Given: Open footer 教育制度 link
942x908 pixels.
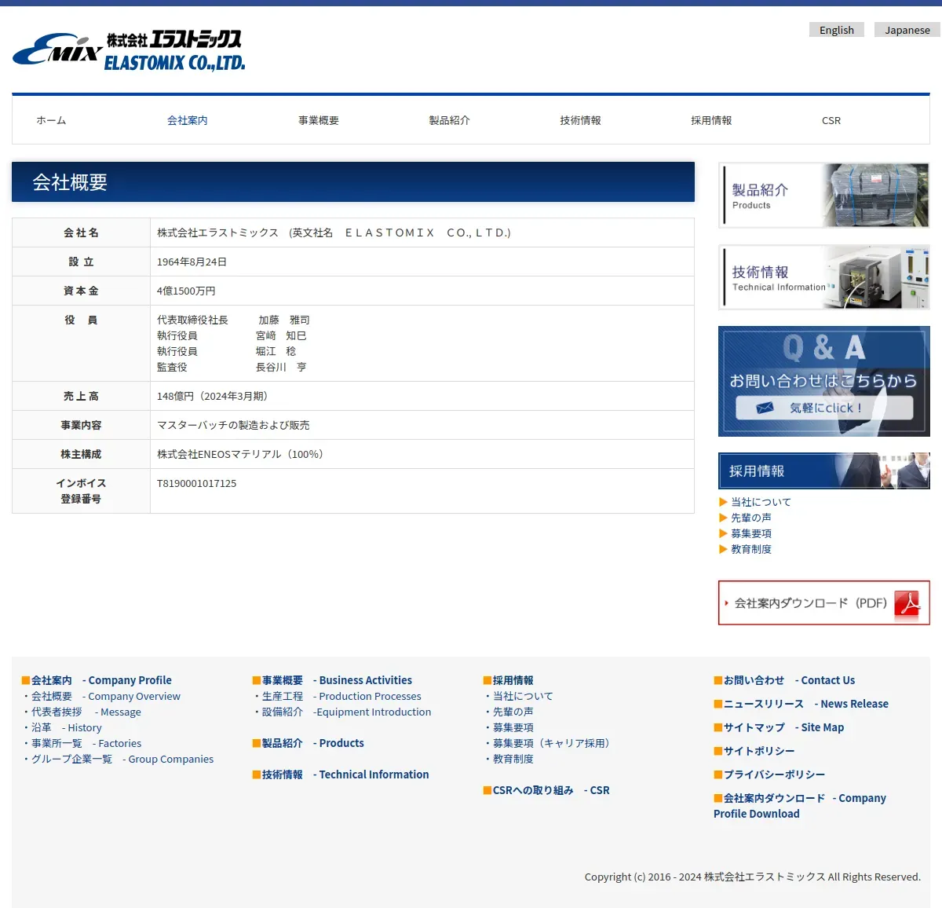Looking at the screenshot, I should 513,759.
